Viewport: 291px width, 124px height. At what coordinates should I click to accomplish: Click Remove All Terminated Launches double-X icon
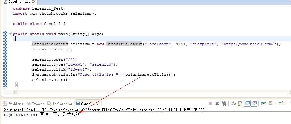pyautogui.click(x=224, y=103)
